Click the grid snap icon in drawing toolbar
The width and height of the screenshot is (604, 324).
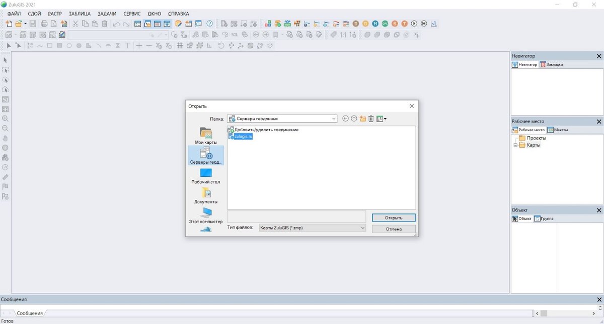click(x=180, y=46)
